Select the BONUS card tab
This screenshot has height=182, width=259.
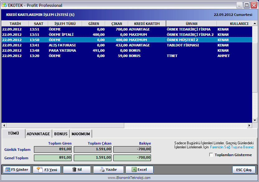point(61,134)
